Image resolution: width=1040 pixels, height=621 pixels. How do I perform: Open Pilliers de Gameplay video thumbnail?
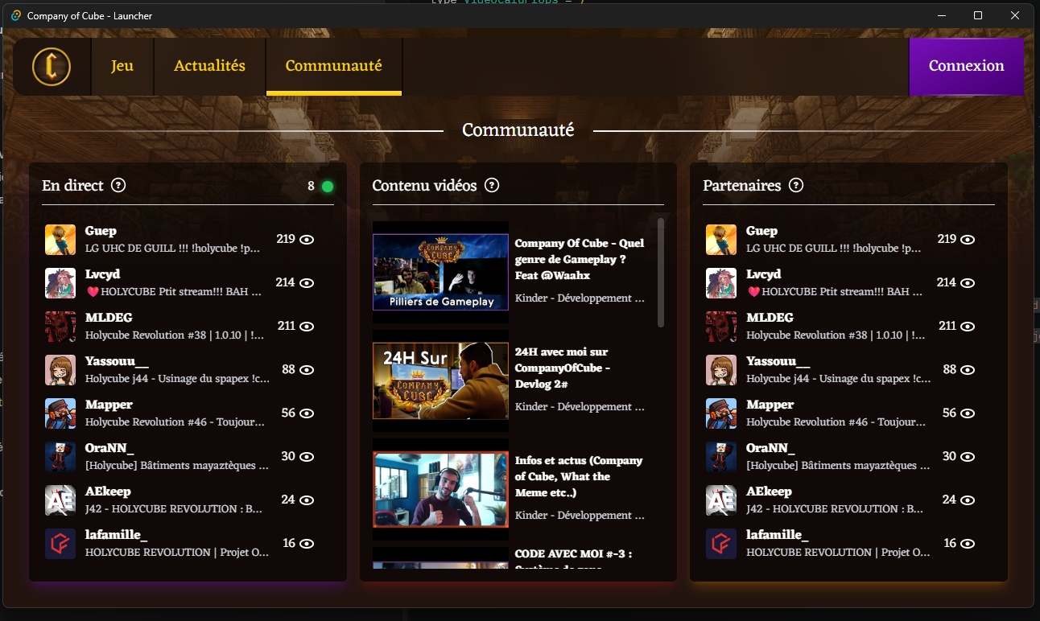[440, 272]
